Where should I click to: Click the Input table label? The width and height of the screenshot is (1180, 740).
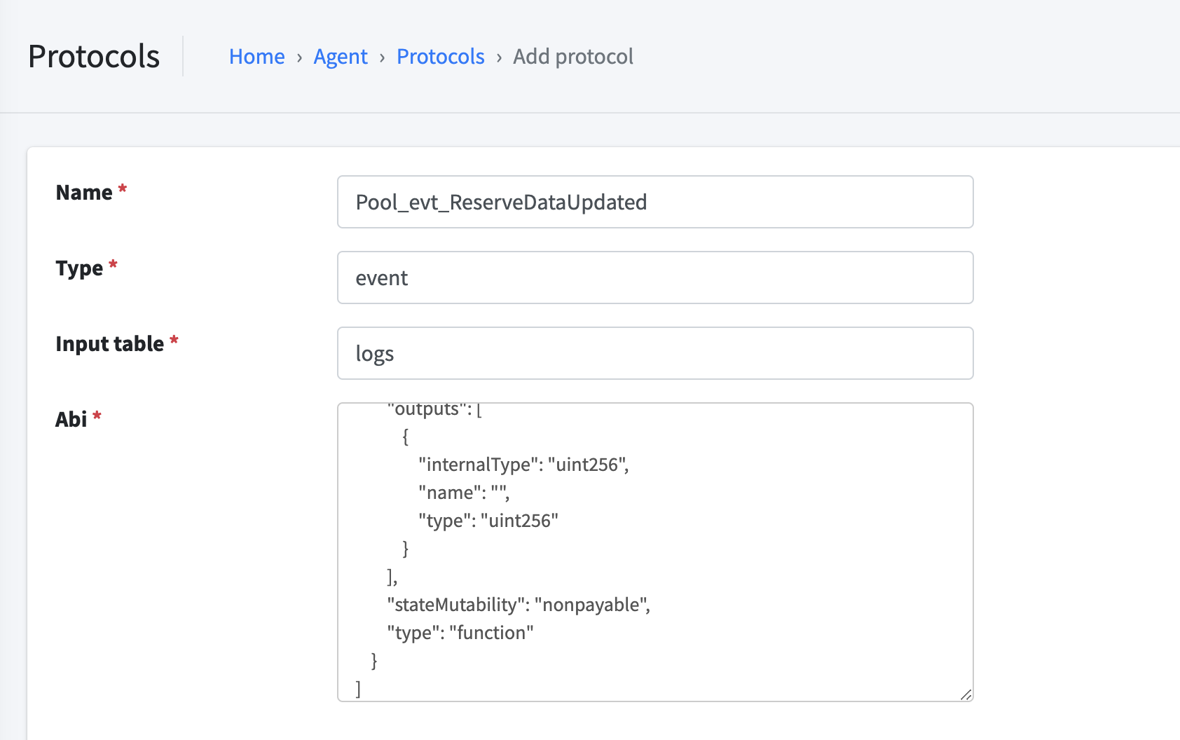(x=109, y=344)
